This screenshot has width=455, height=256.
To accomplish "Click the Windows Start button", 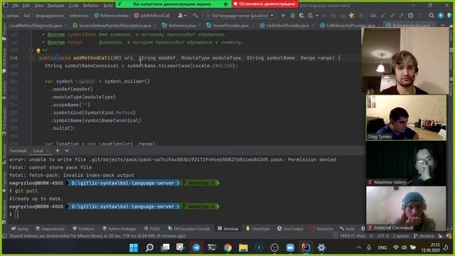I will point(134,247).
